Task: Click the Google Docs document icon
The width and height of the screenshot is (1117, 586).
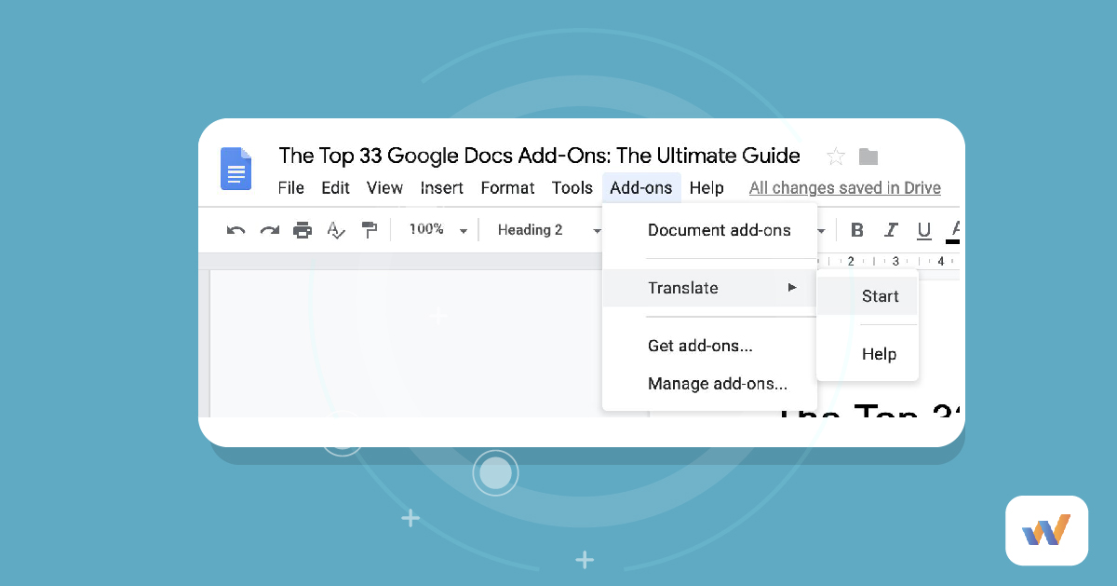Action: (236, 169)
